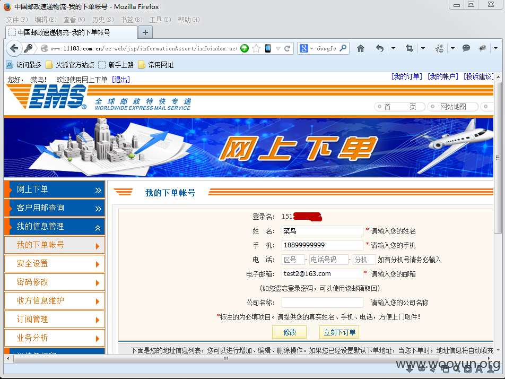Screen dimensions: 505x379
Task: Click the key icon beside the address bar
Action: click(28, 48)
